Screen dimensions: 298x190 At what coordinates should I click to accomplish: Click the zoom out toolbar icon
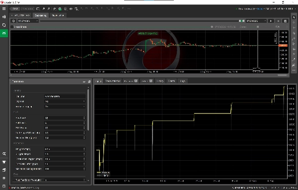pos(49,9)
